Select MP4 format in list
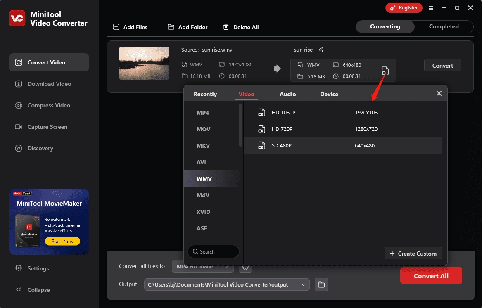 pos(211,113)
